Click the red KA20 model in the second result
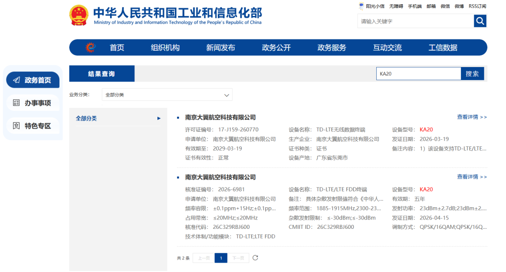 pyautogui.click(x=426, y=189)
